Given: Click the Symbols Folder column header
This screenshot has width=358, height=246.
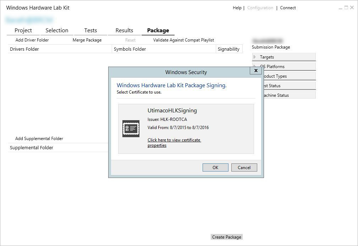Looking at the screenshot, I should 164,49.
